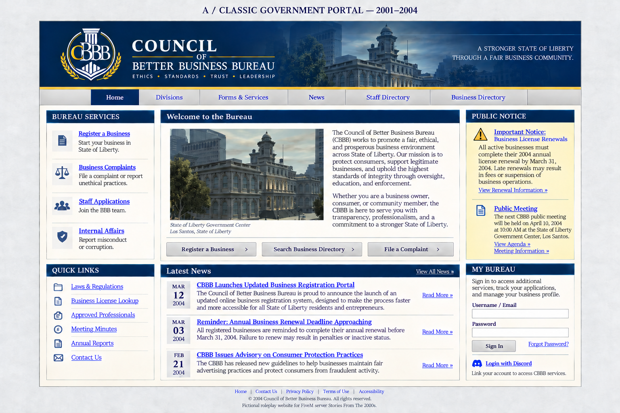Open the Consumer Protection Practices advisory headline
Viewport: 620px width, 413px height.
(x=280, y=355)
